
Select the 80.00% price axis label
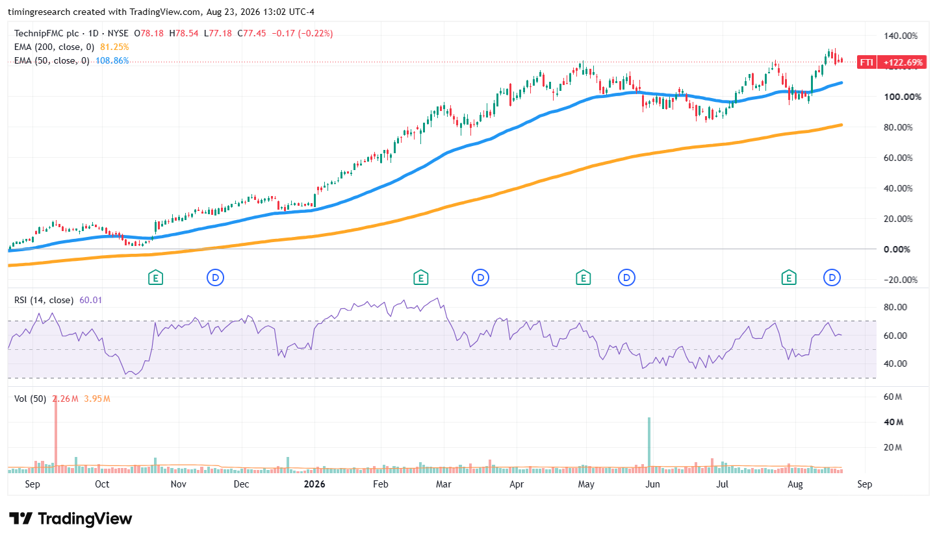pyautogui.click(x=899, y=127)
